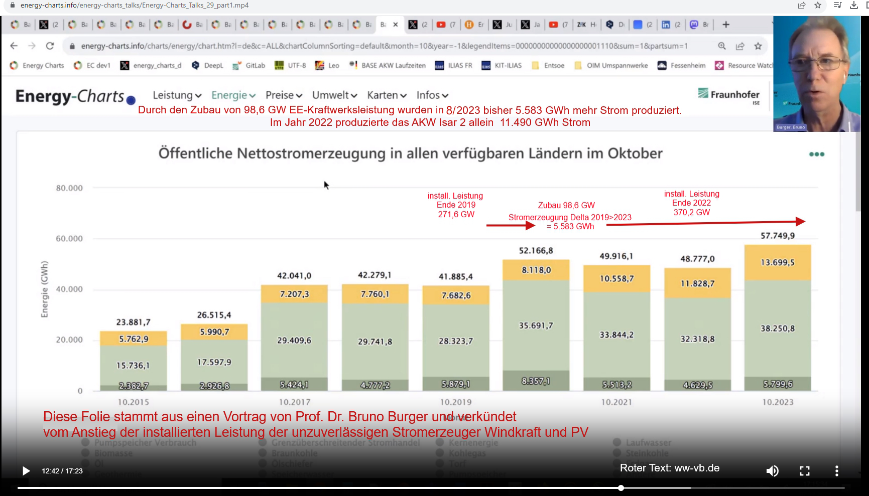Open a new tab with plus icon

click(x=725, y=25)
